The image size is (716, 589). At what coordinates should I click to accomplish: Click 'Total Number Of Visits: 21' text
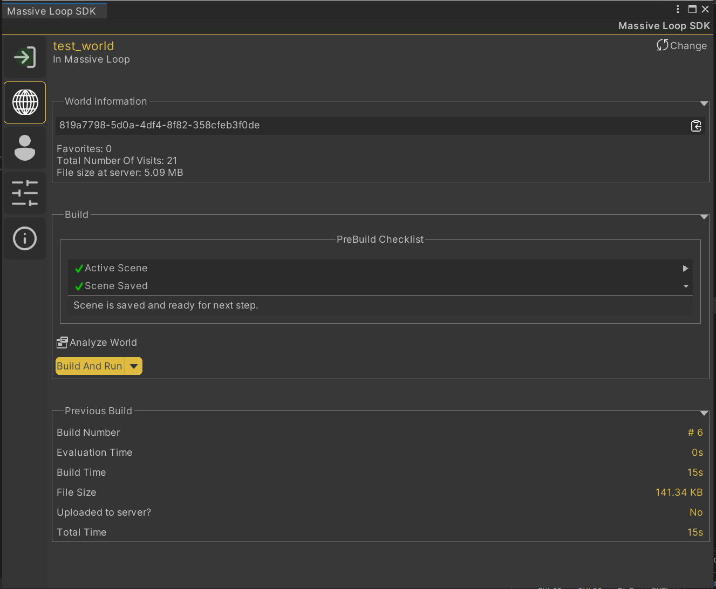point(117,161)
